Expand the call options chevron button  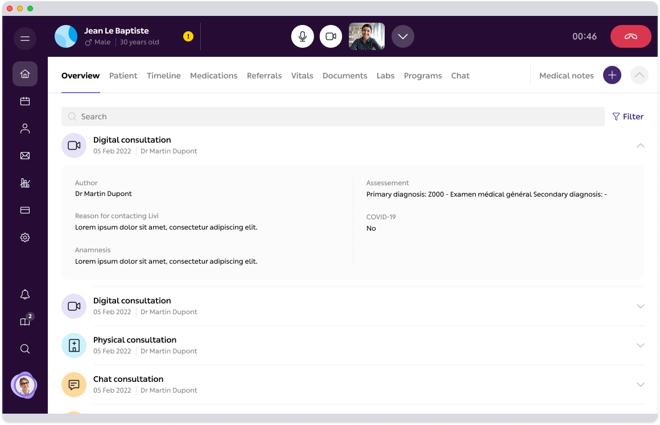coord(403,36)
